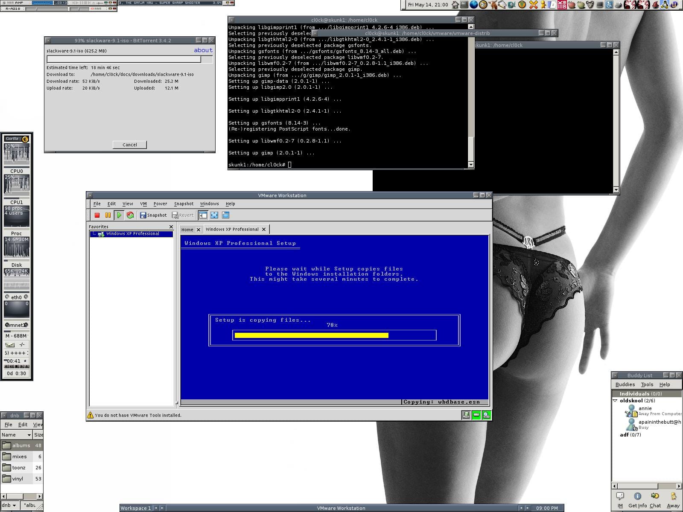Image resolution: width=683 pixels, height=512 pixels.
Task: Click the Away button in Buddy List
Action: click(x=673, y=500)
